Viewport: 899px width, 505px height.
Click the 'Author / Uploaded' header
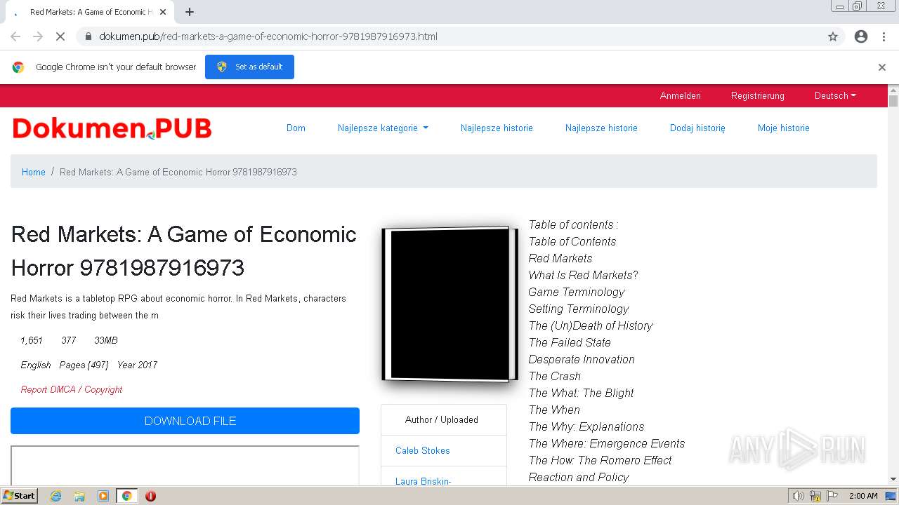442,419
